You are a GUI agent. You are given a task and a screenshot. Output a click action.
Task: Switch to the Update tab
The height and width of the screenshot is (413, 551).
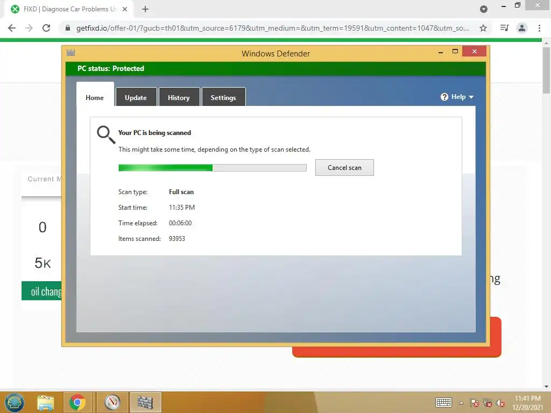136,97
